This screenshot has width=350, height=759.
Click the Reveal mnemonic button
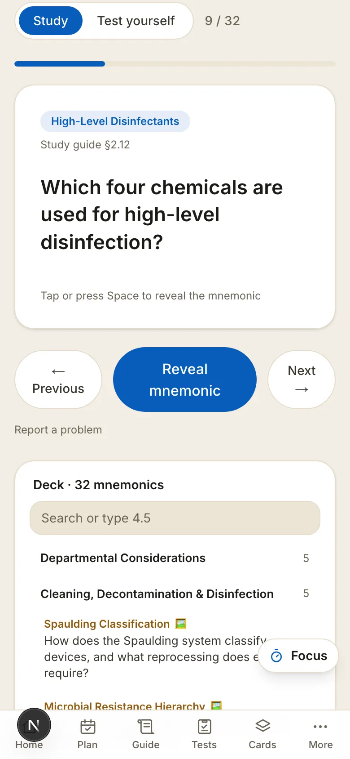185,379
